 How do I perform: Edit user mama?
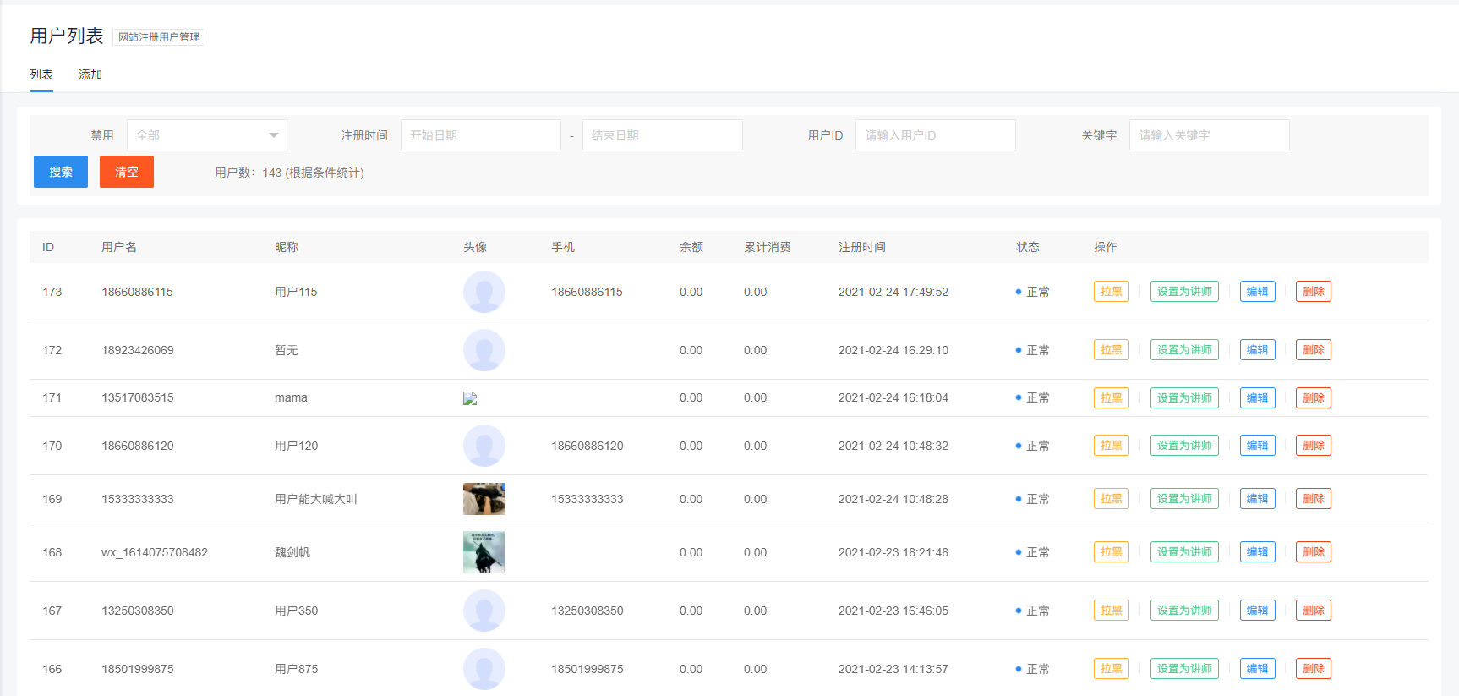[1258, 398]
